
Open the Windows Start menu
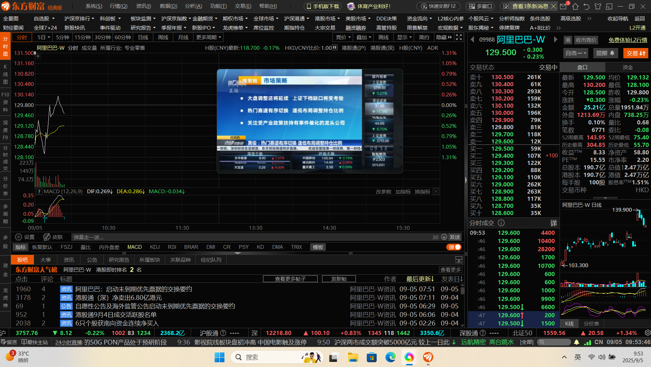219,357
